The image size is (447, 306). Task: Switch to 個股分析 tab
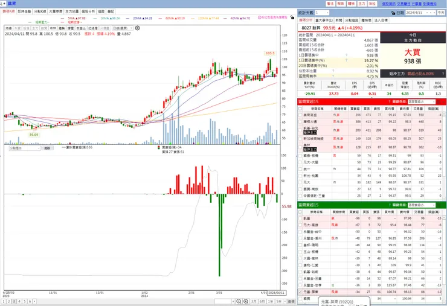[88, 11]
